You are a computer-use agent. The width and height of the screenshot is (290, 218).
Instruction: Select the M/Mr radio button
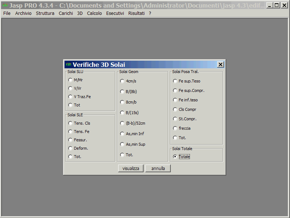click(x=70, y=80)
